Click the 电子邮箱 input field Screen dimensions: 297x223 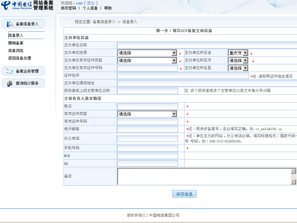148,129
